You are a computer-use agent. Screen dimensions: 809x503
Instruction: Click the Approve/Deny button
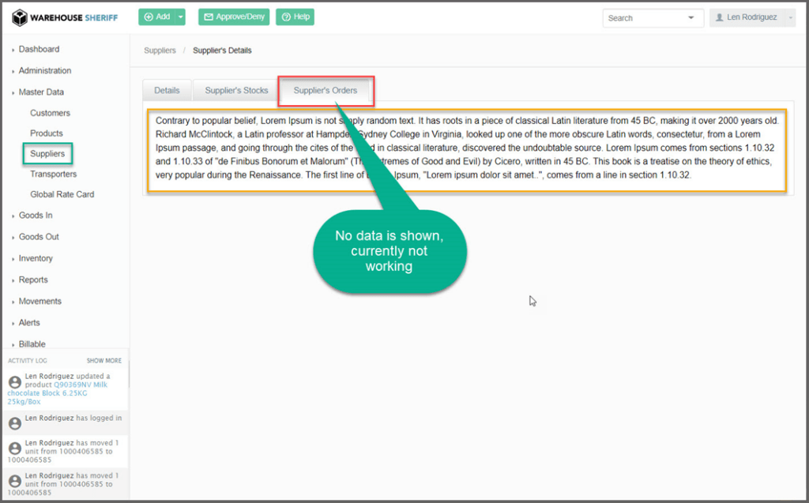(234, 17)
